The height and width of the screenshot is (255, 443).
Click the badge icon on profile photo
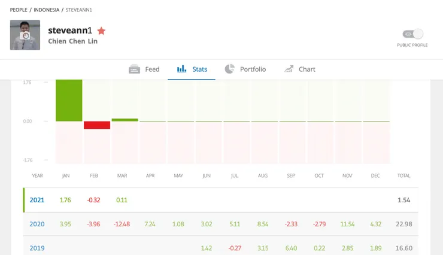(x=25, y=36)
